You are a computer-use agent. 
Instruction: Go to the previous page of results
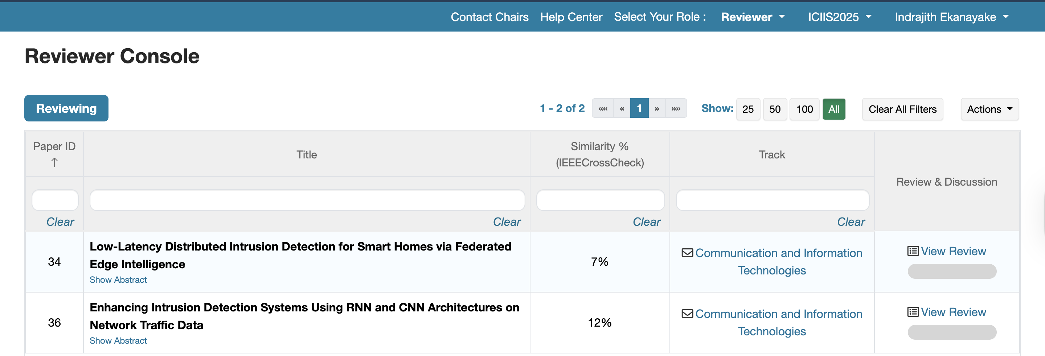tap(622, 109)
